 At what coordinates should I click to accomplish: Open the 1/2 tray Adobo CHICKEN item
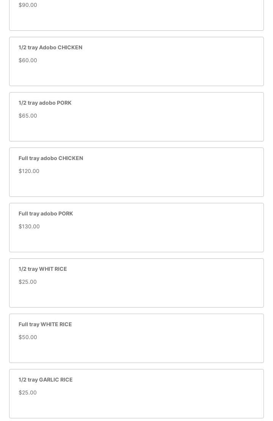point(50,47)
